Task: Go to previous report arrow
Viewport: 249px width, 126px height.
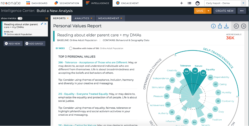Action: (236, 26)
